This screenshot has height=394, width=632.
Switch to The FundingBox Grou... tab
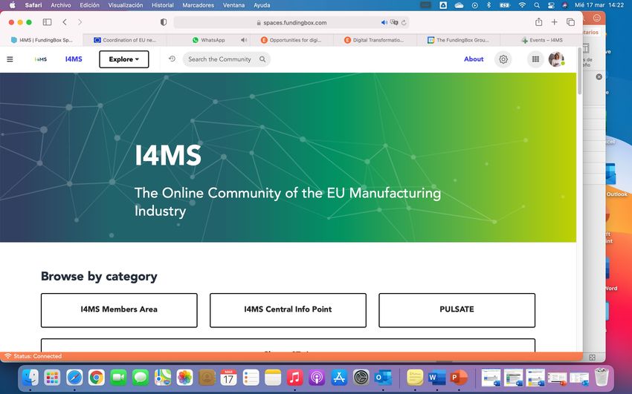[458, 40]
